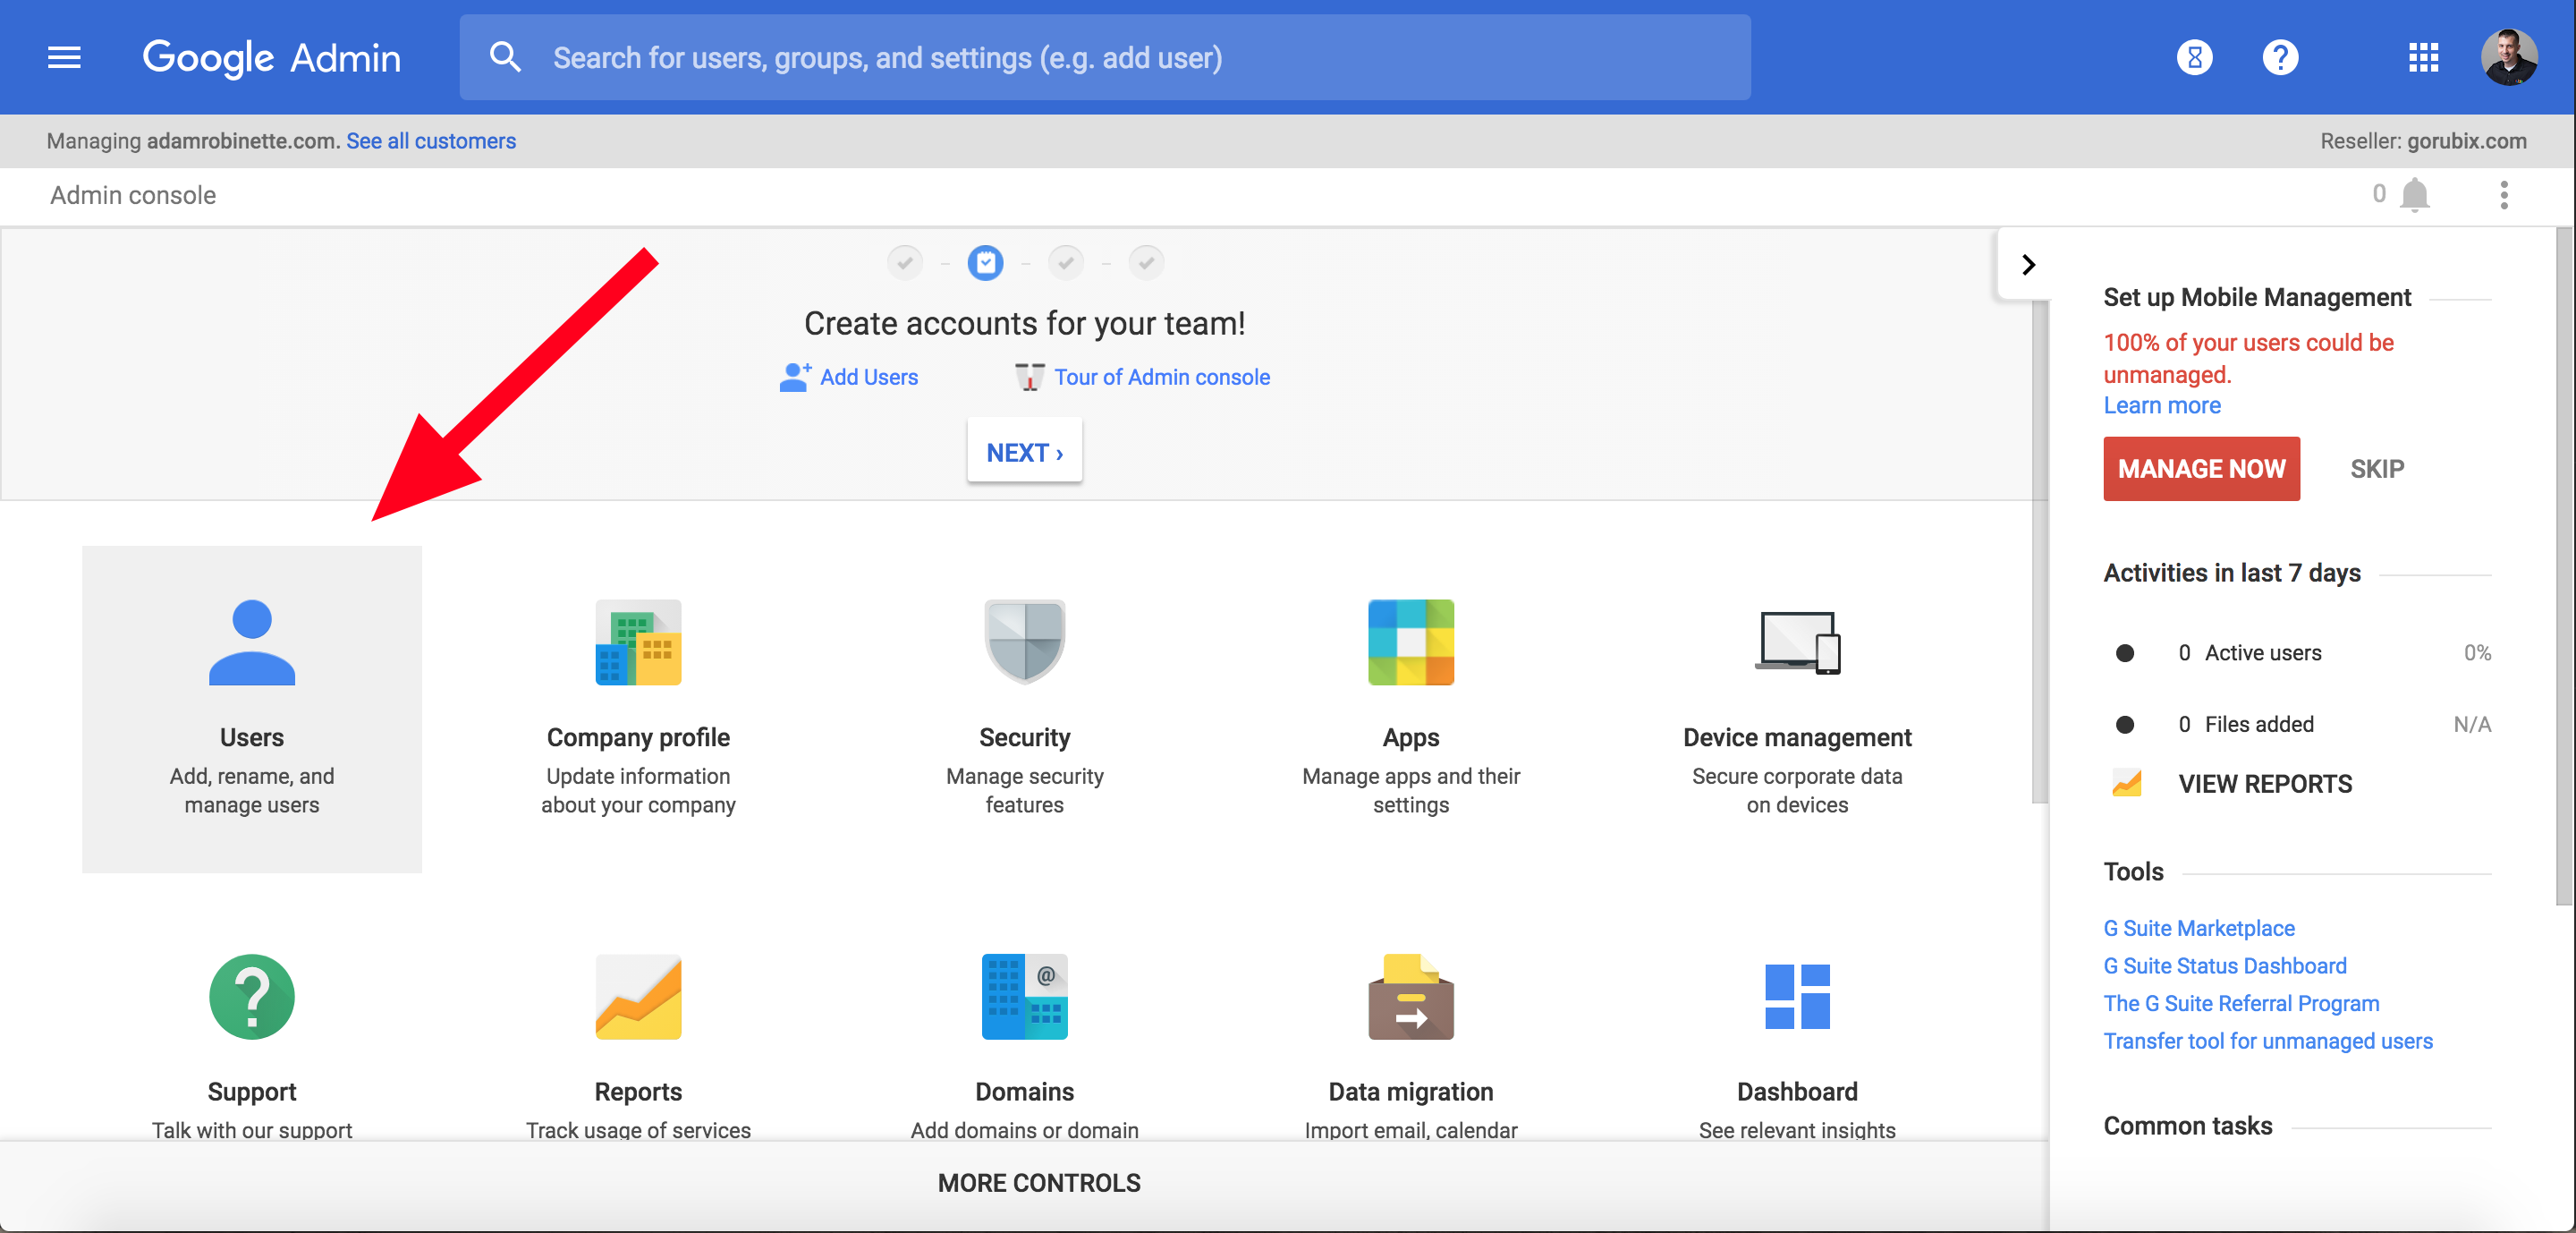The height and width of the screenshot is (1233, 2576).
Task: Select the highlighted blue setup step
Action: pos(985,263)
